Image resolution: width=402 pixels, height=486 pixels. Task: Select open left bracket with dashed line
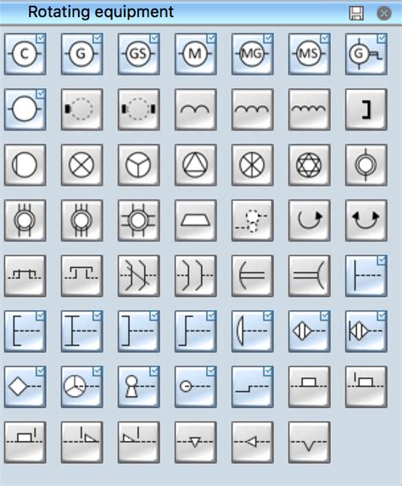[25, 332]
